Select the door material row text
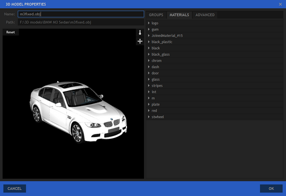This screenshot has height=196, width=286. (155, 73)
